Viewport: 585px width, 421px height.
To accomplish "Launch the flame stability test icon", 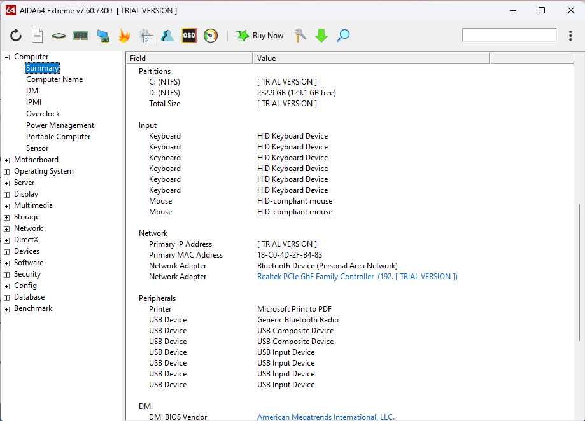I will 124,36.
